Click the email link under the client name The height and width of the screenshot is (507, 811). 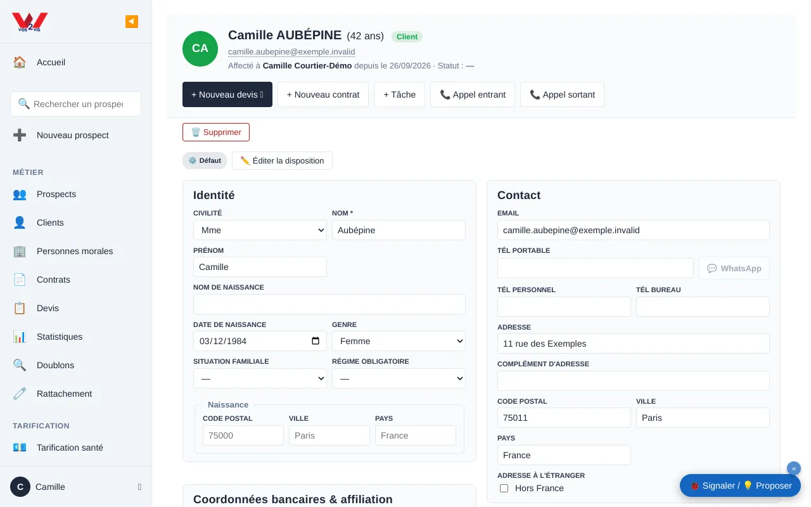(x=291, y=52)
